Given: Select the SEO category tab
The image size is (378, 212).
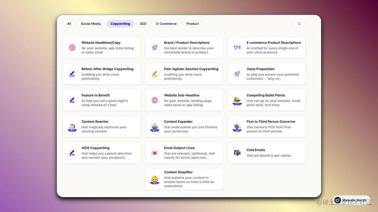Looking at the screenshot, I should [143, 24].
